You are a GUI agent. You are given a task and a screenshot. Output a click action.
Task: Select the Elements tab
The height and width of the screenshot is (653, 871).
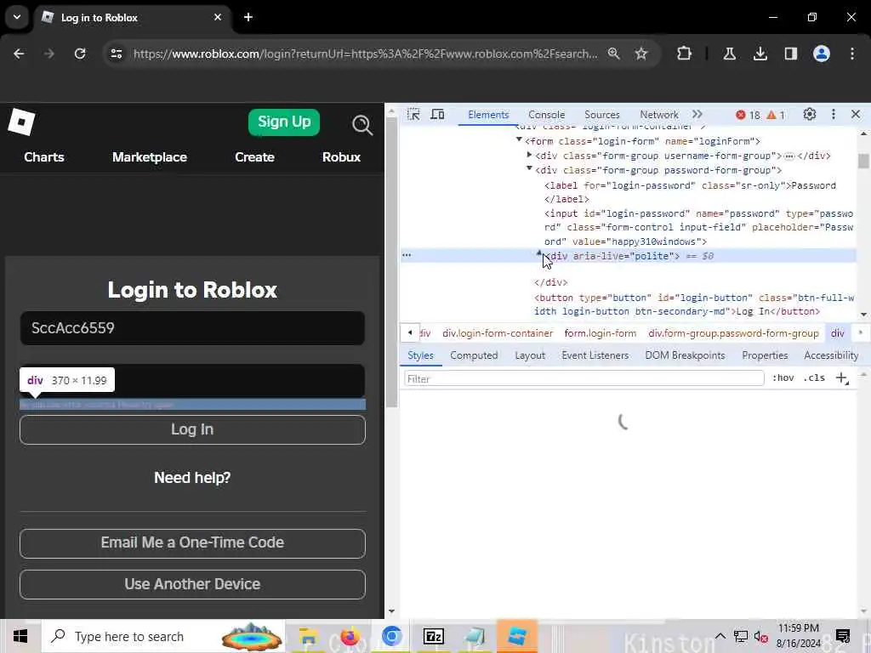click(488, 115)
